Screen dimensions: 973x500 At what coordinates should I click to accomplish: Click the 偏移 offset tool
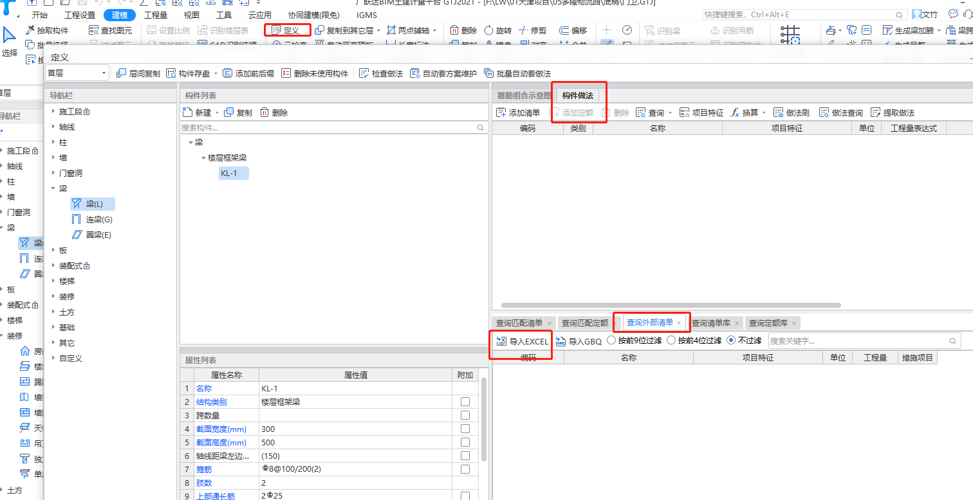(573, 30)
